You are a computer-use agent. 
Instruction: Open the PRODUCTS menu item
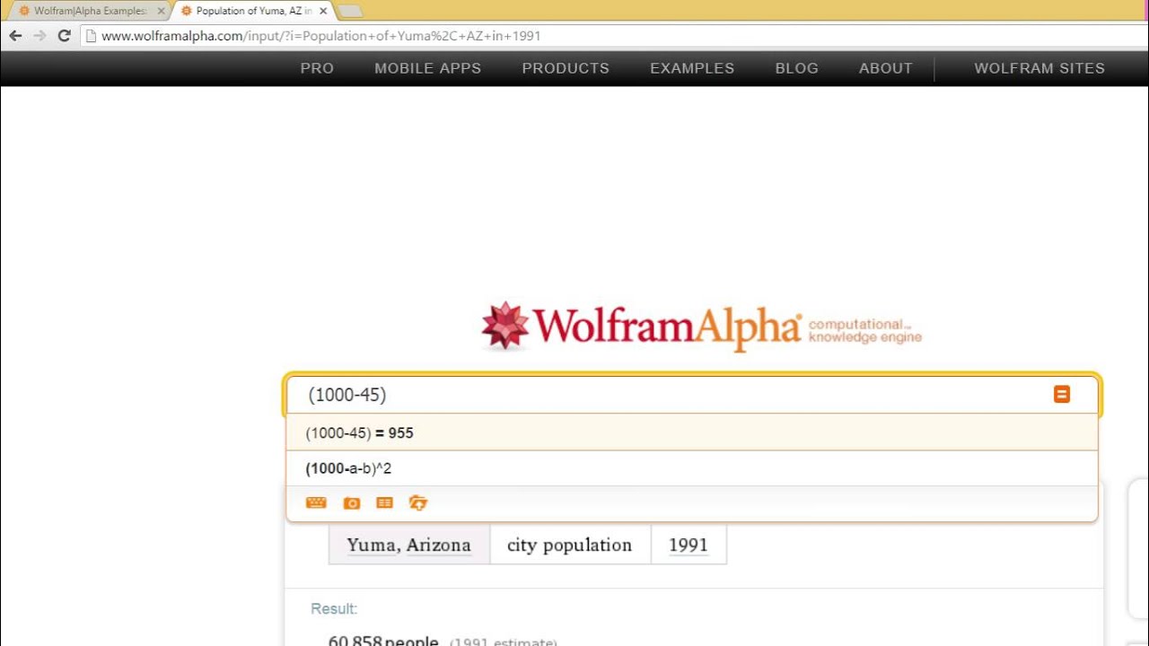566,68
